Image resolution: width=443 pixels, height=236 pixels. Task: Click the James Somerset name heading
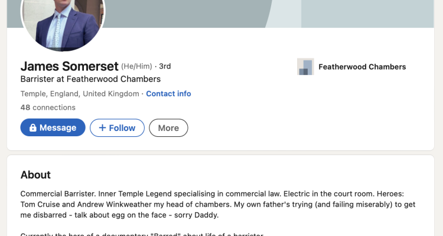pos(70,66)
